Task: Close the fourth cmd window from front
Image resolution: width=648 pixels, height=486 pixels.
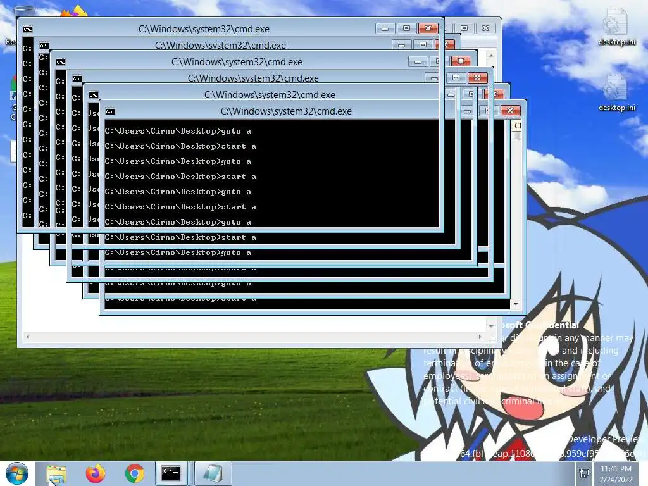Action: pyautogui.click(x=477, y=78)
